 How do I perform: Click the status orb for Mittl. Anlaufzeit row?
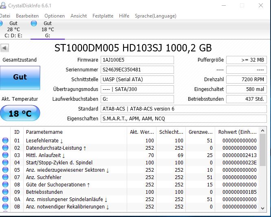pos(5,155)
